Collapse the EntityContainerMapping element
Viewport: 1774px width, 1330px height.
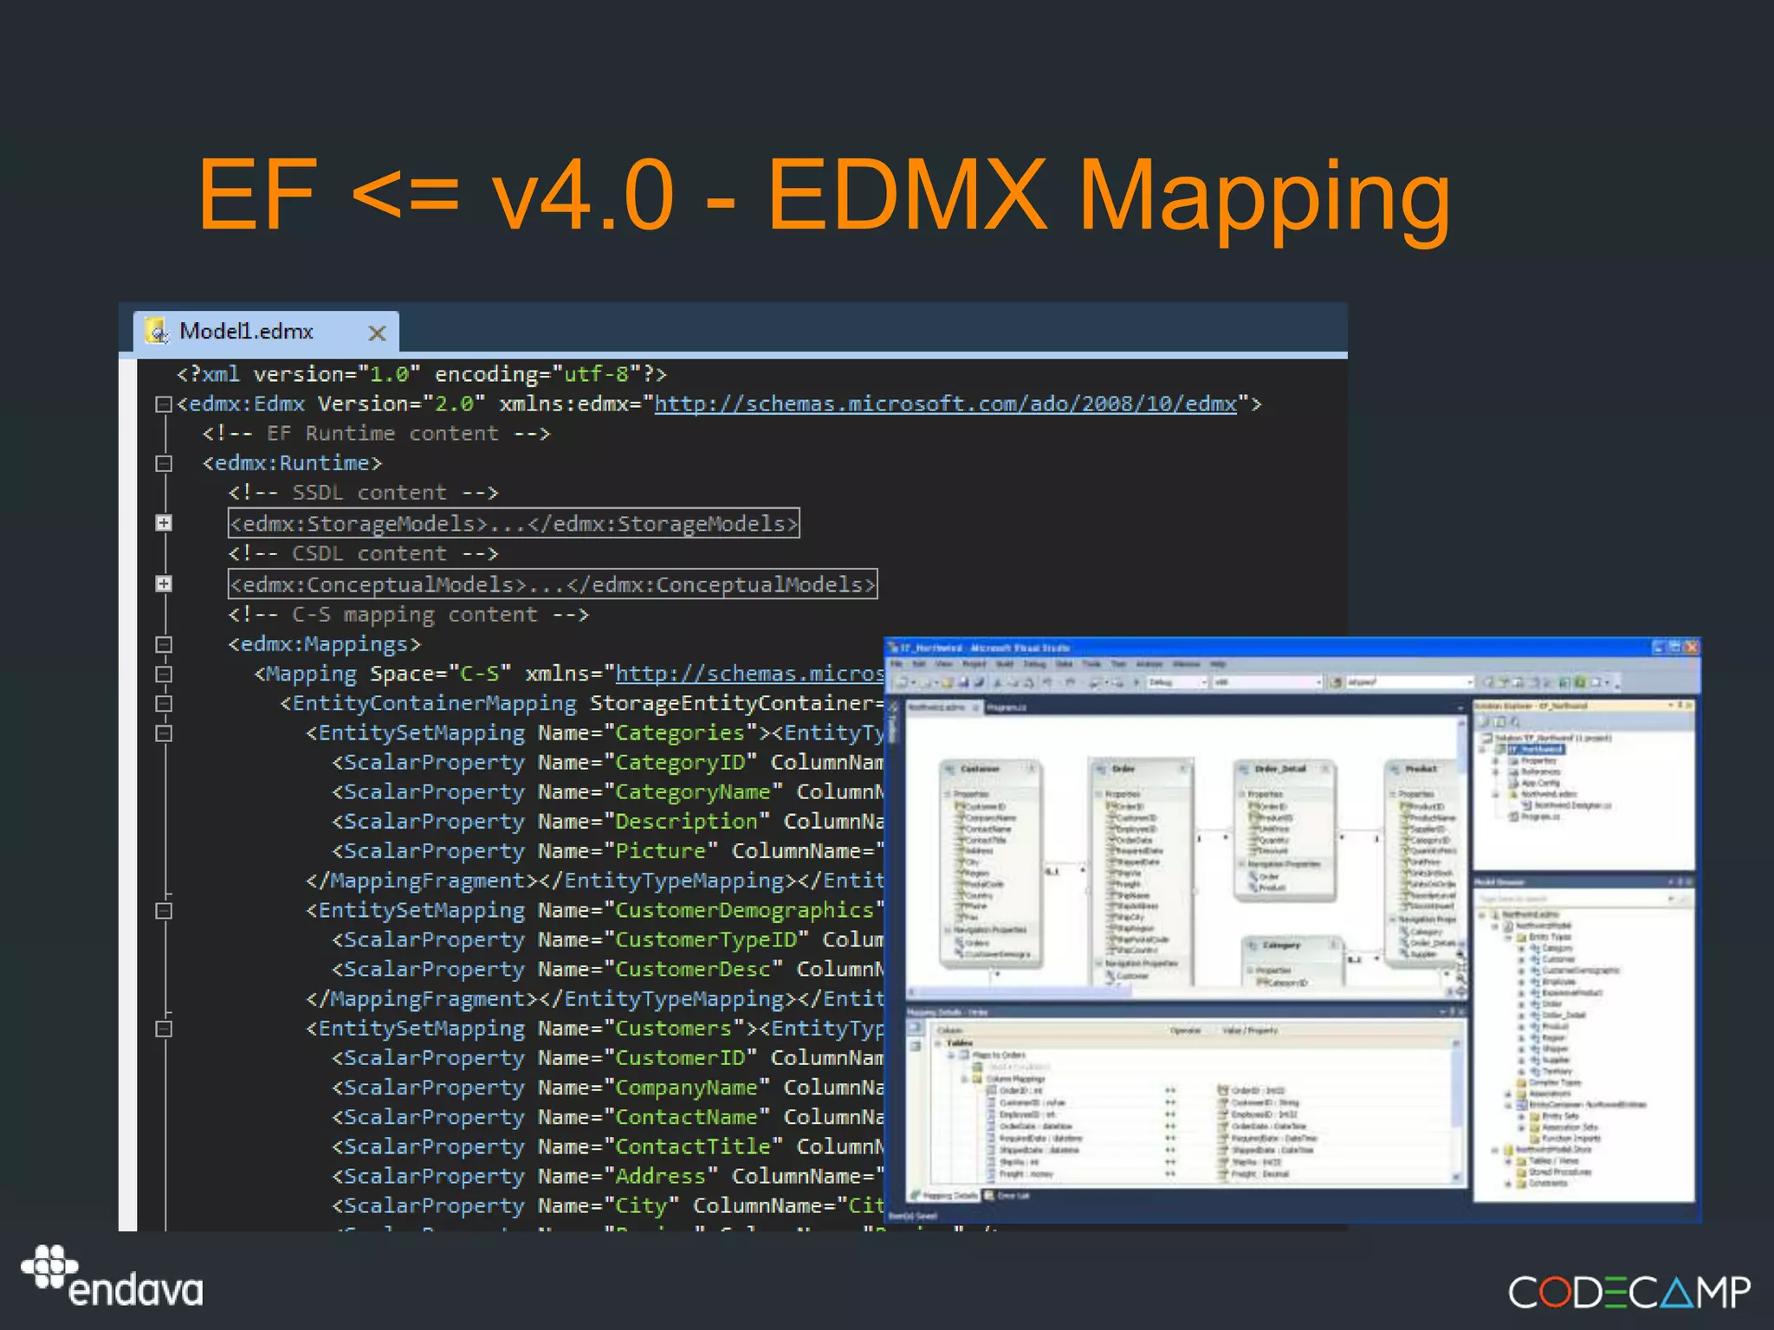pyautogui.click(x=163, y=703)
